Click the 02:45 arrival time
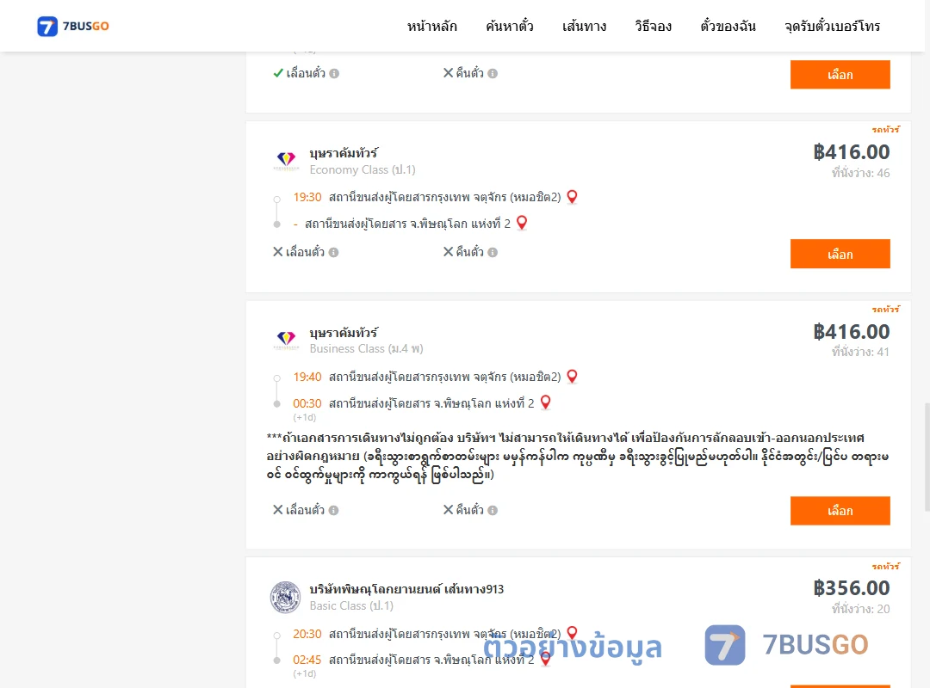 tap(307, 660)
